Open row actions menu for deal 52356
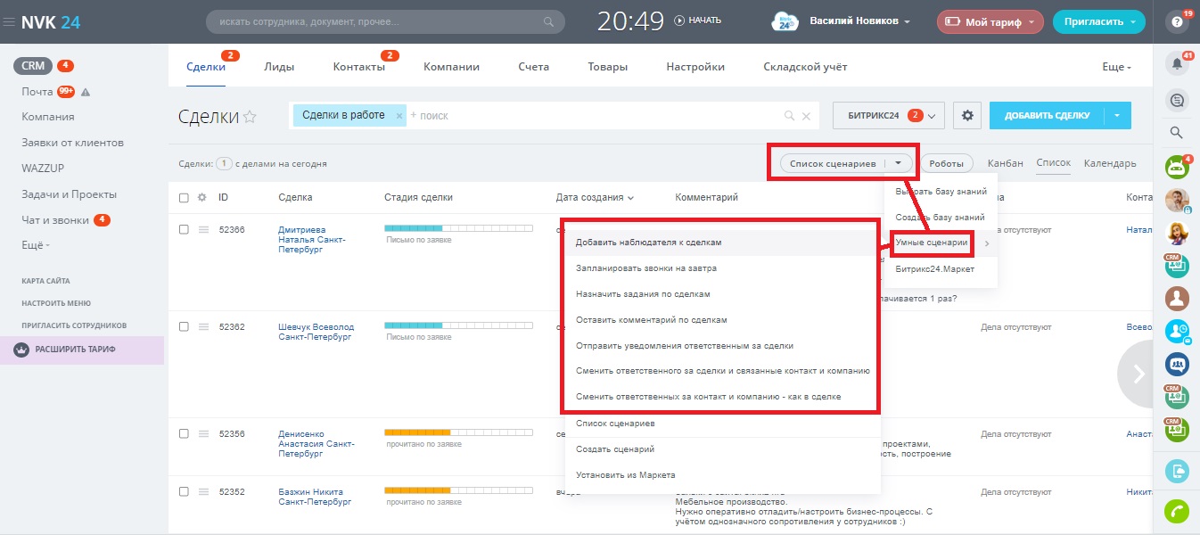 203,433
